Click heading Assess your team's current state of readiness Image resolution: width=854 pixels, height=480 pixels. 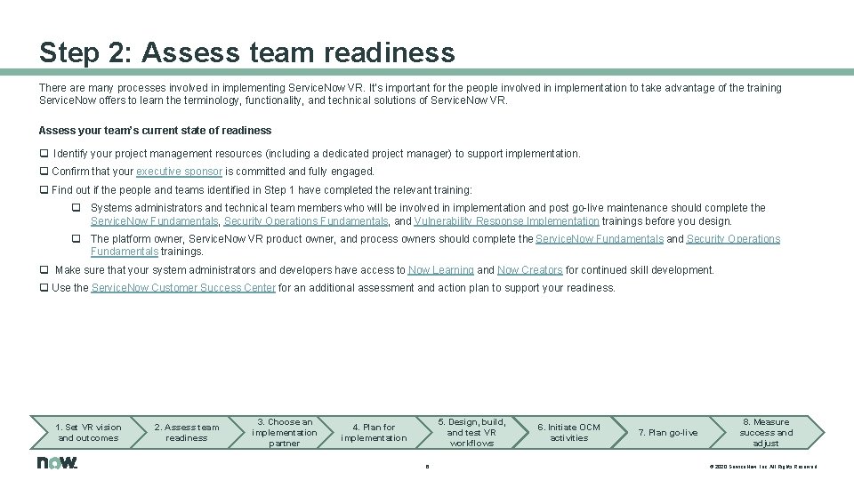click(155, 131)
